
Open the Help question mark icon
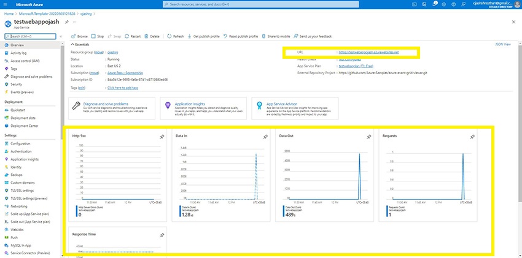[453, 4]
